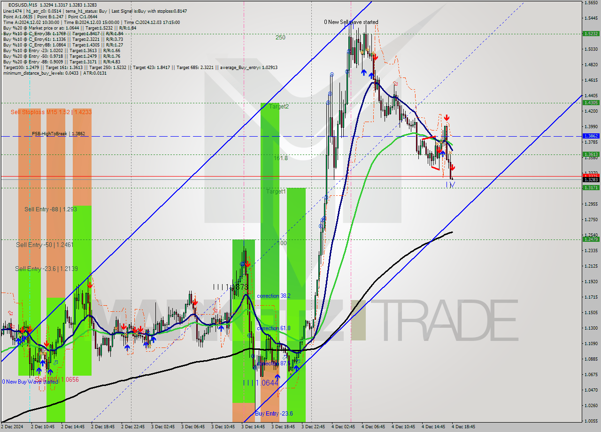Click the blue 1.3862 price tag
Screen dimensions: 601x432
(x=590, y=136)
